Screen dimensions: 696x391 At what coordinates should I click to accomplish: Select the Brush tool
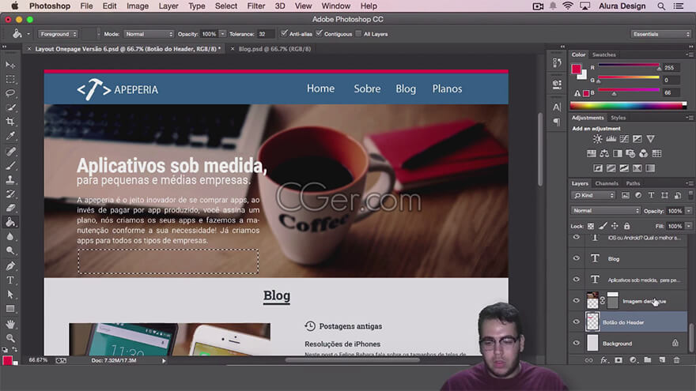tap(10, 166)
